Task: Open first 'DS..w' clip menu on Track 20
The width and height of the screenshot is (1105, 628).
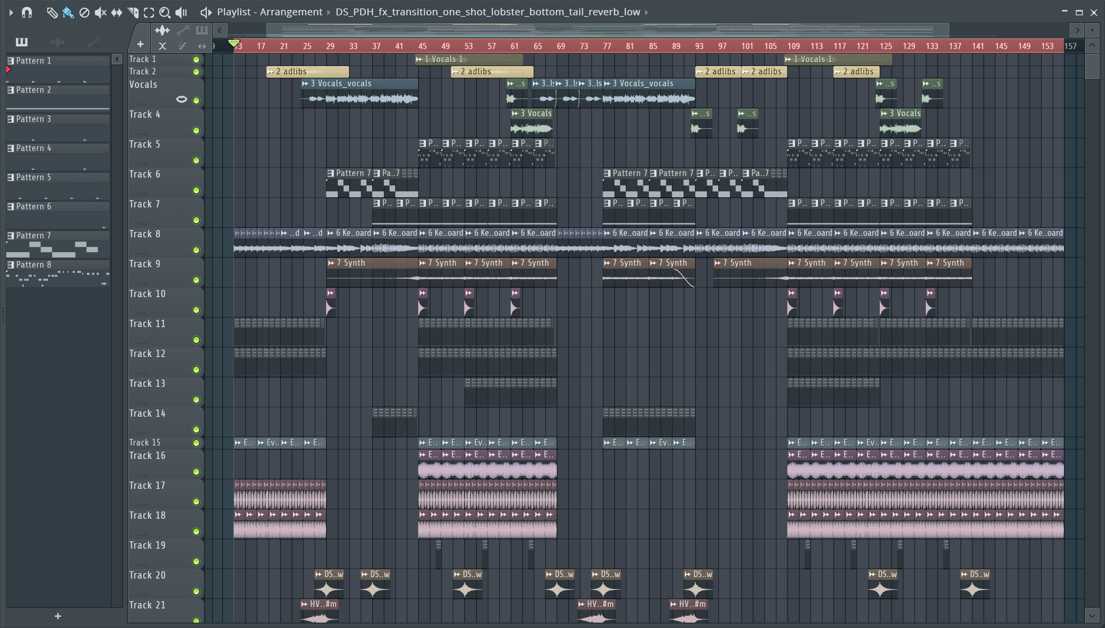Action: pos(319,574)
